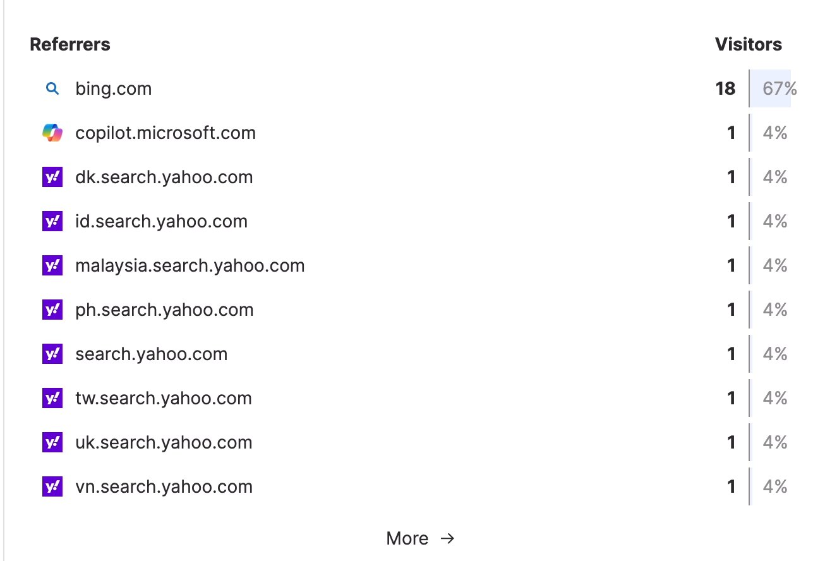Open the bing.com referrer link
Image resolution: width=825 pixels, height=561 pixels.
pos(114,89)
